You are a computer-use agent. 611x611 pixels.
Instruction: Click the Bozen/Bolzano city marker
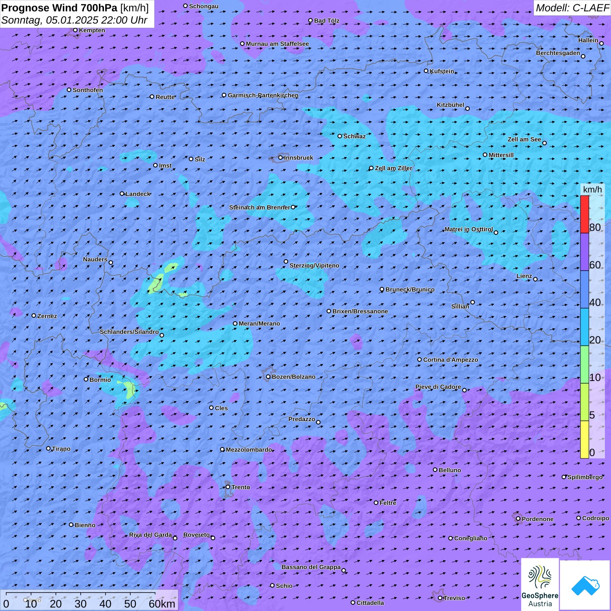pyautogui.click(x=268, y=377)
